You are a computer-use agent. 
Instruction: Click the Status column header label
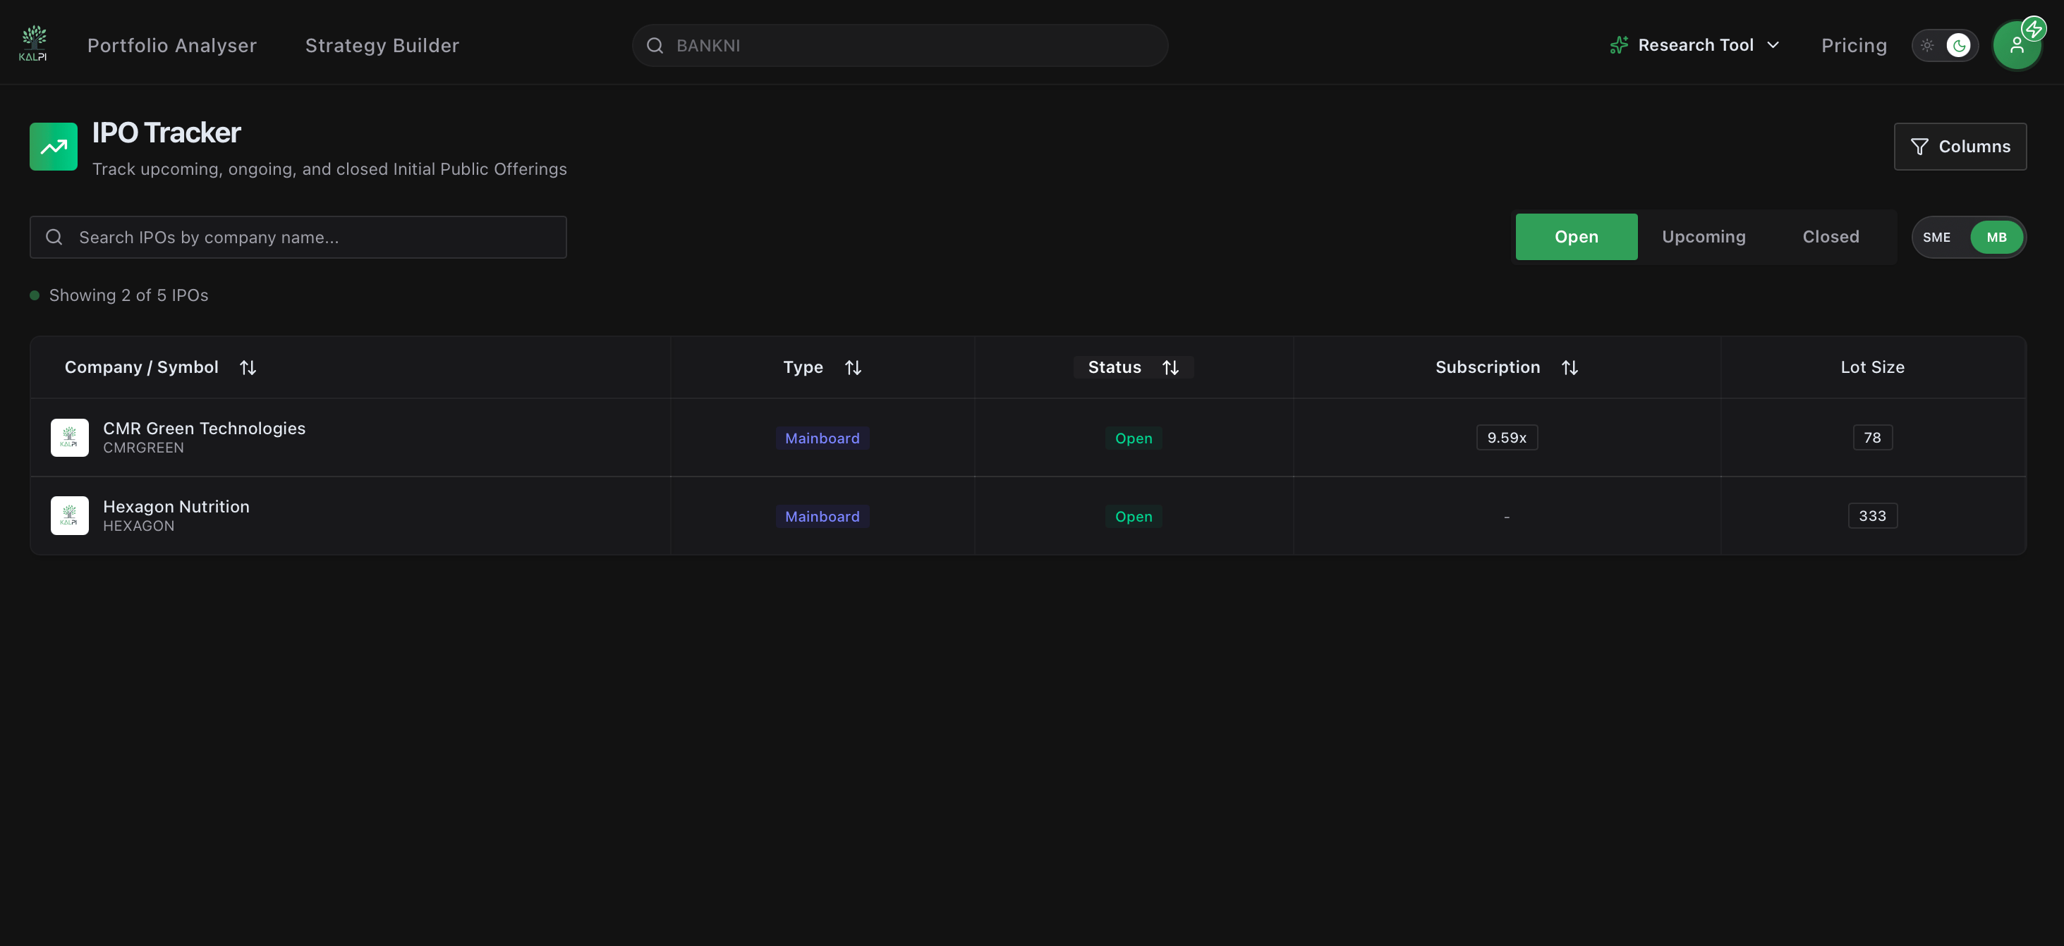pyautogui.click(x=1114, y=368)
